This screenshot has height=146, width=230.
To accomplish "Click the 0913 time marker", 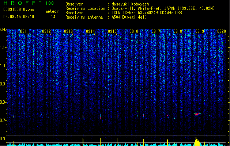I will tap(68, 31).
